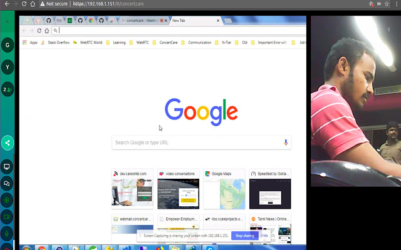
Task: Click the green play recording icon
Action: point(7,200)
